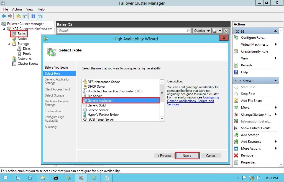The image size is (284, 182).
Task: Click the Add Storage plus icon
Action: (236, 135)
